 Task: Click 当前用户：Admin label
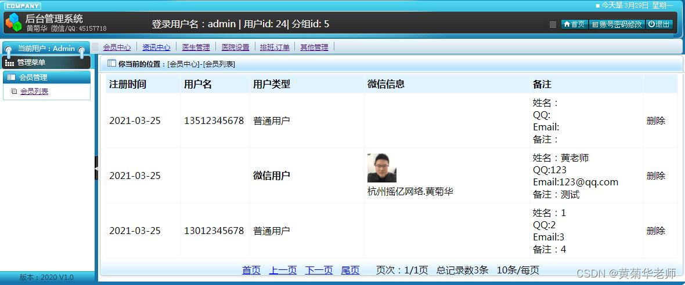[x=46, y=49]
